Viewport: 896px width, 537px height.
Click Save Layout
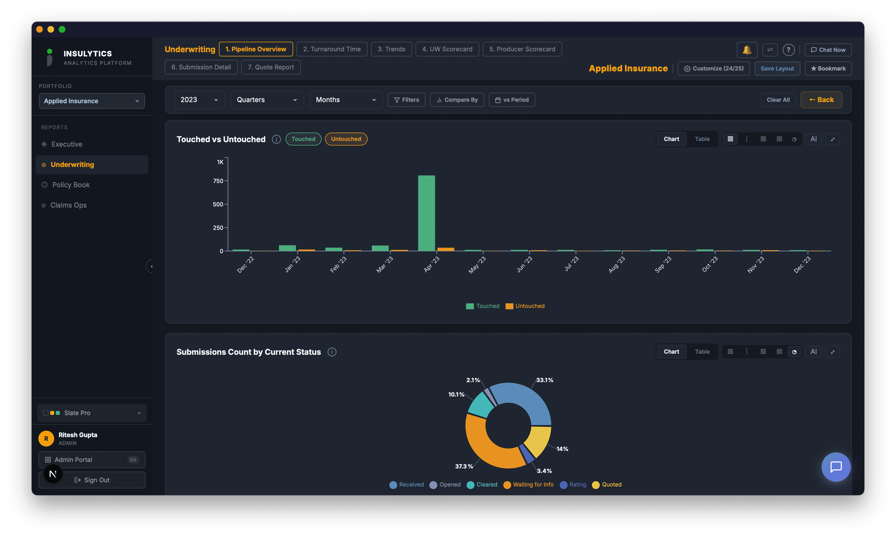tap(777, 68)
